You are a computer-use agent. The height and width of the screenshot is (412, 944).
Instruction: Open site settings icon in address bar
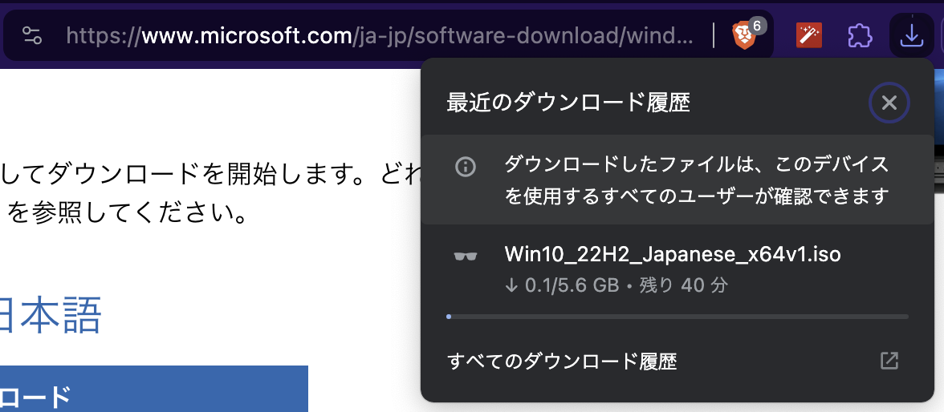click(x=32, y=35)
